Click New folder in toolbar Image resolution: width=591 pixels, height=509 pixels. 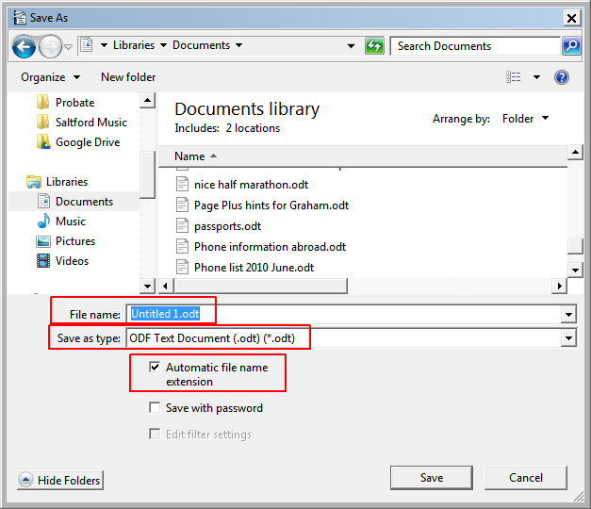(x=128, y=77)
